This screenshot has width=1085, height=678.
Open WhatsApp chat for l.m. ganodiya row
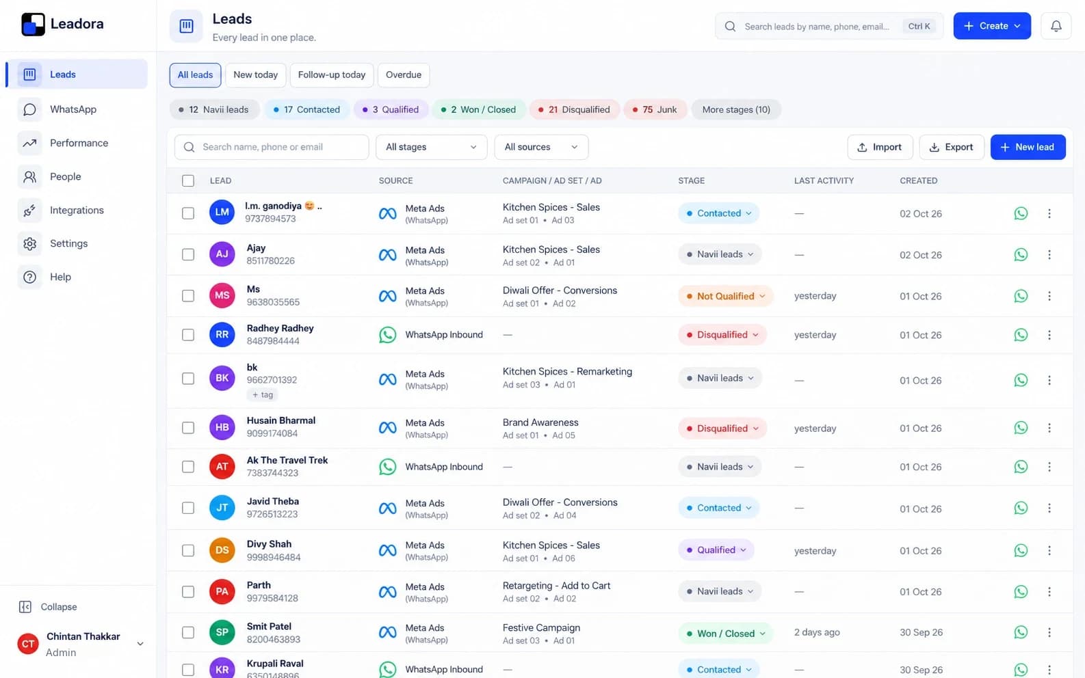click(1021, 213)
